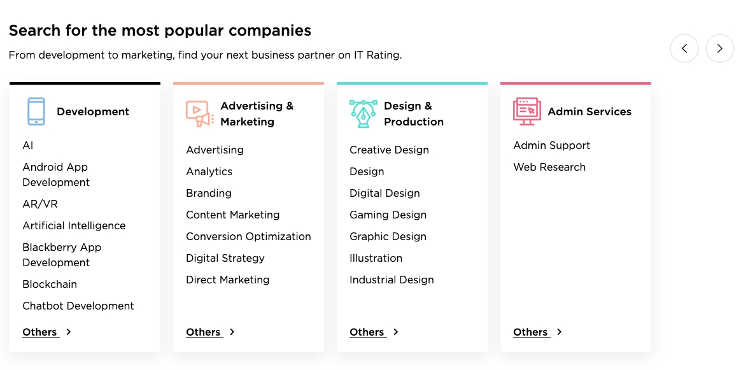The width and height of the screenshot is (741, 370).
Task: Open the Chatbot Development link
Action: (x=78, y=306)
